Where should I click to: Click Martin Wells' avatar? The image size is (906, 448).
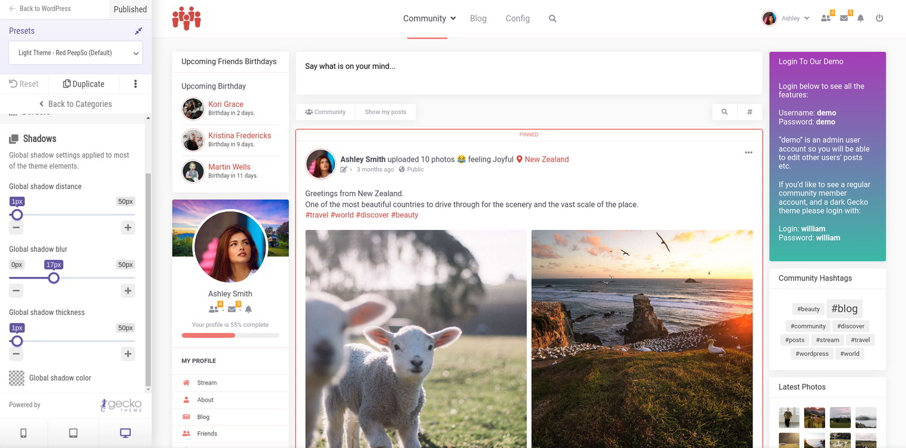(193, 172)
